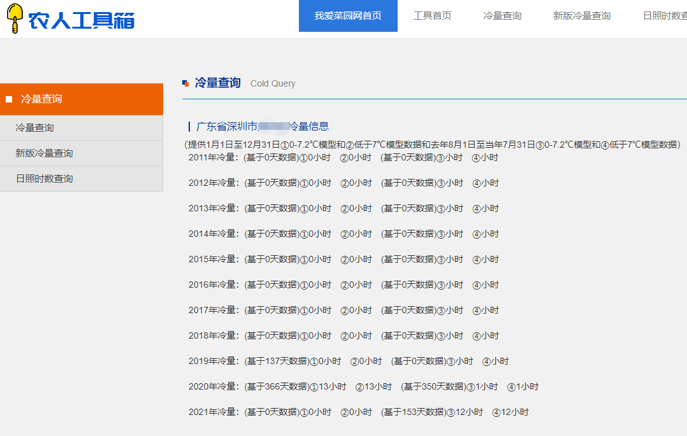The width and height of the screenshot is (687, 436).
Task: Click the orange 冷量查询 sidebar header
Action: (82, 99)
